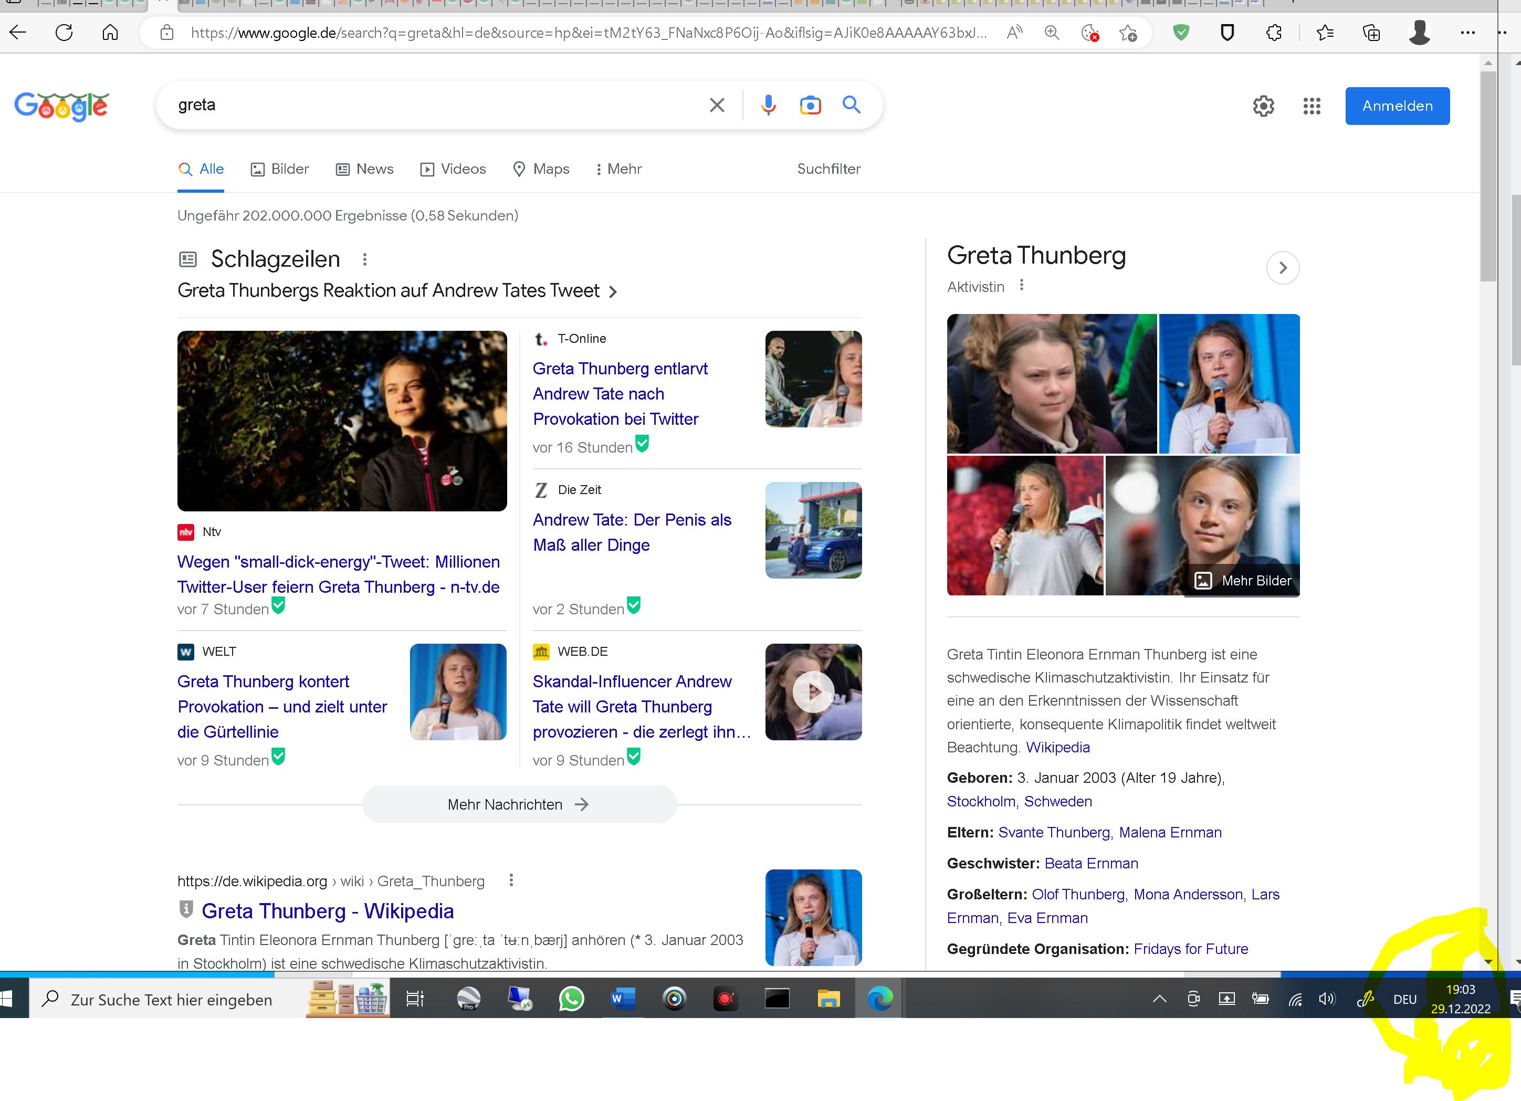The width and height of the screenshot is (1521, 1101).
Task: Click the zoom magnifier icon in the address bar
Action: coord(1052,32)
